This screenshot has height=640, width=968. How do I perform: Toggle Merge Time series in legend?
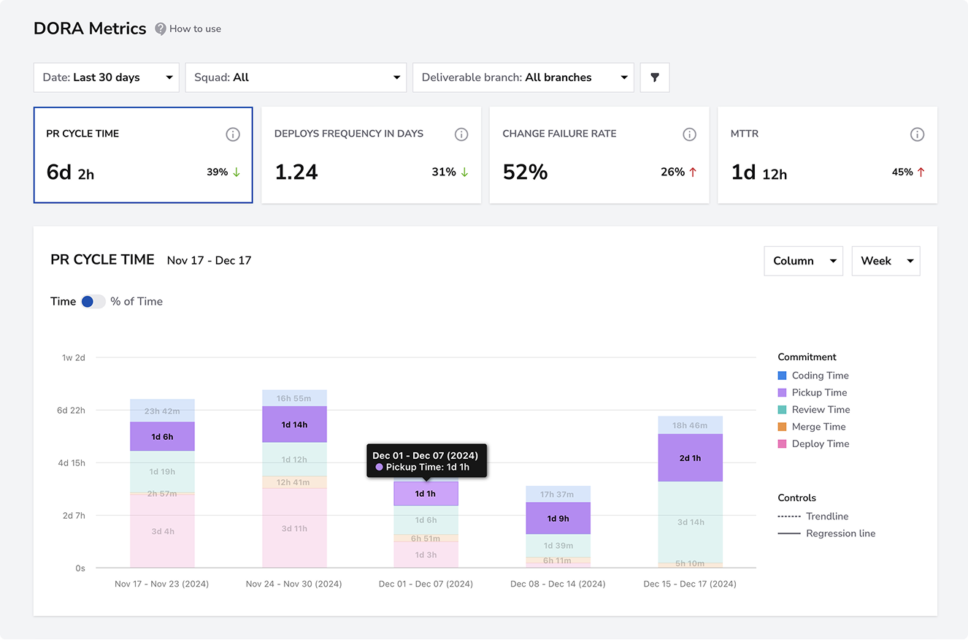pos(812,427)
